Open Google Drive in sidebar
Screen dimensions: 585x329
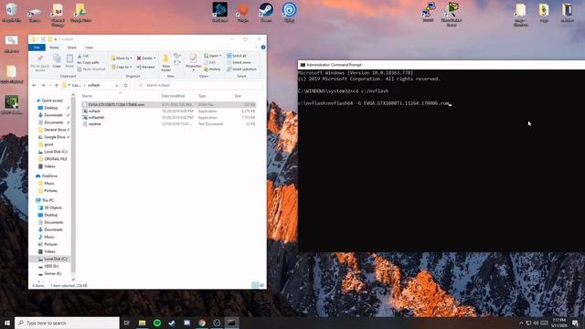pos(55,137)
